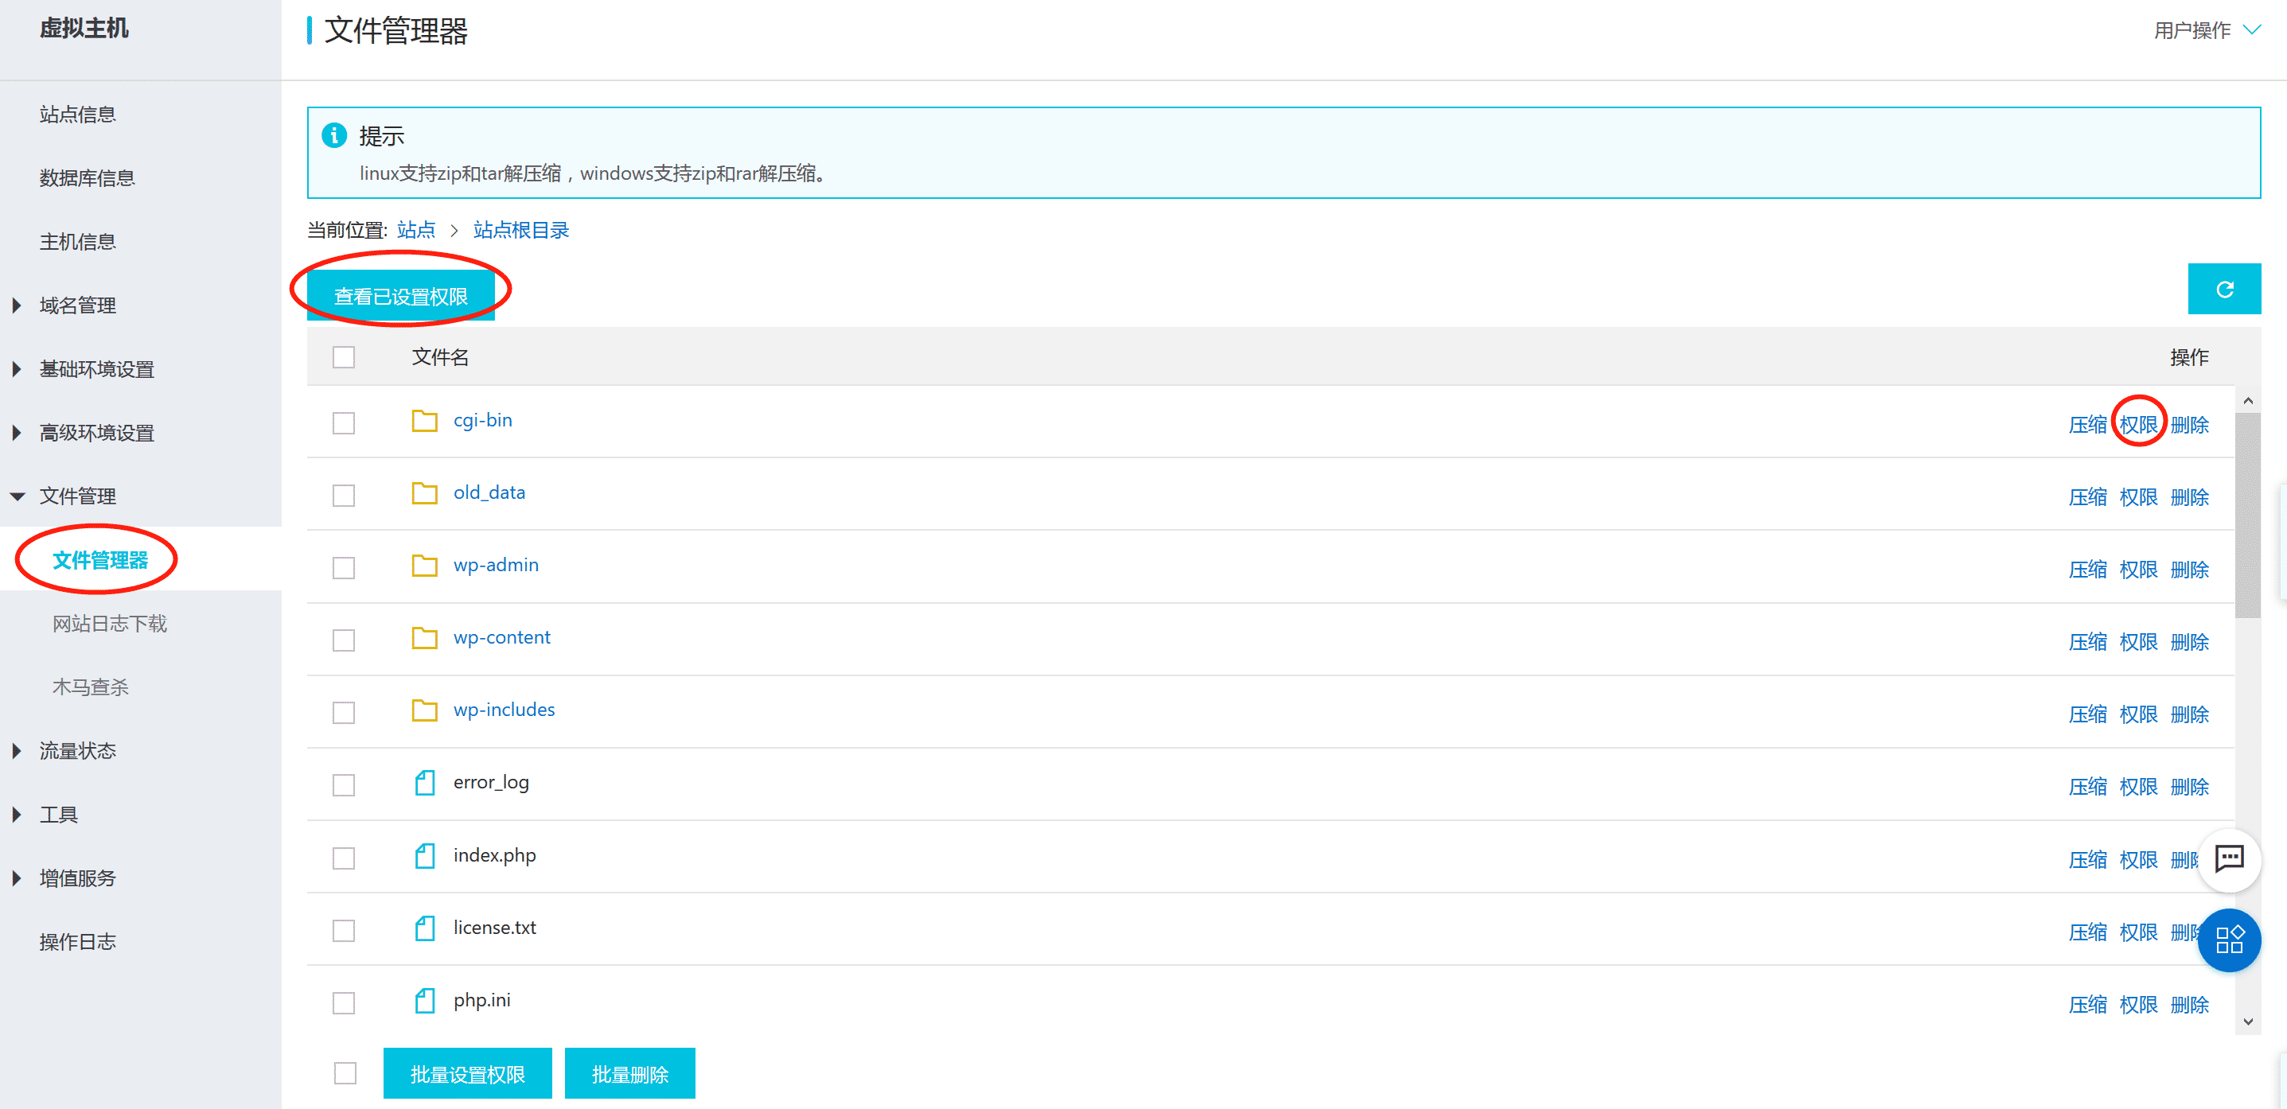Click 删除 for the error_log file
The width and height of the screenshot is (2287, 1109).
[2189, 787]
